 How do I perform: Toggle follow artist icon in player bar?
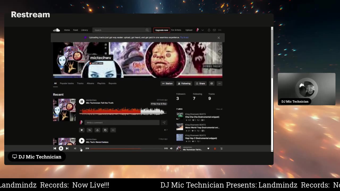(x=215, y=149)
